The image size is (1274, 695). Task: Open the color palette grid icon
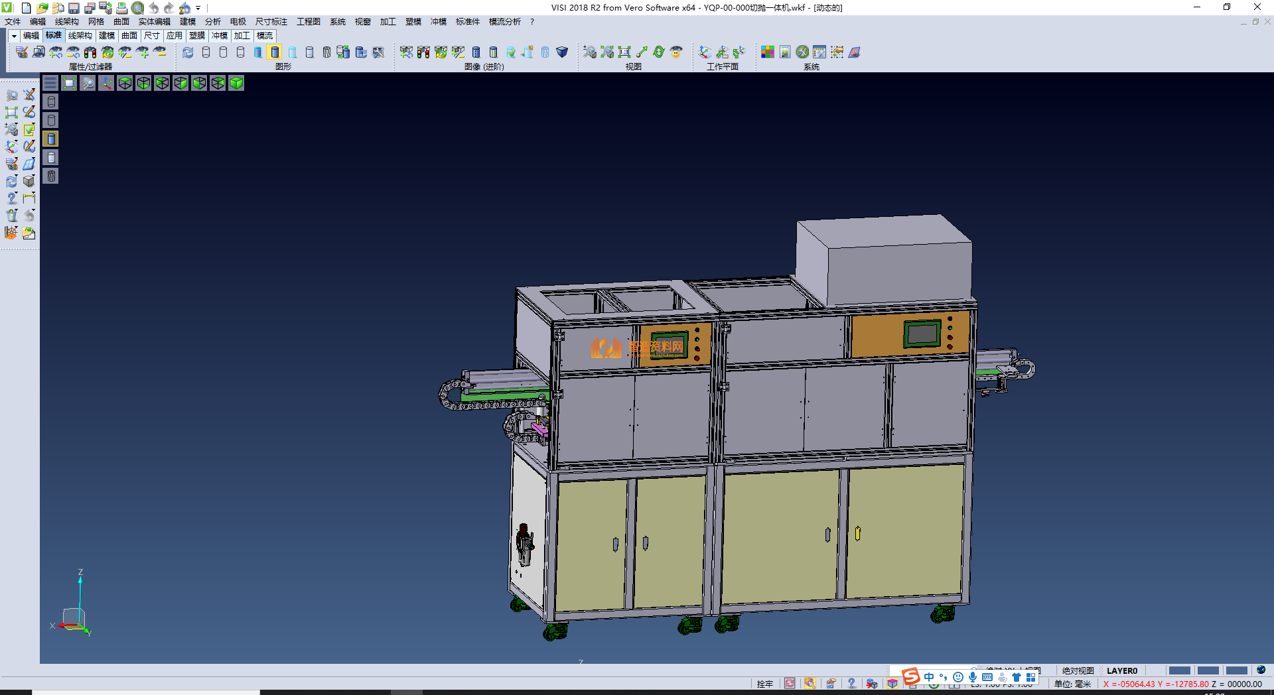768,52
